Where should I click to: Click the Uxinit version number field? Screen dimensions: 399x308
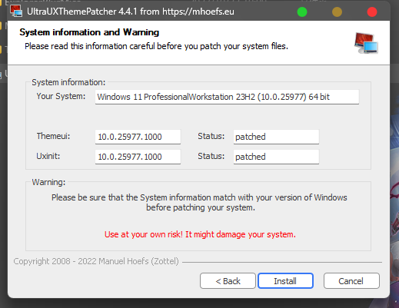click(138, 157)
